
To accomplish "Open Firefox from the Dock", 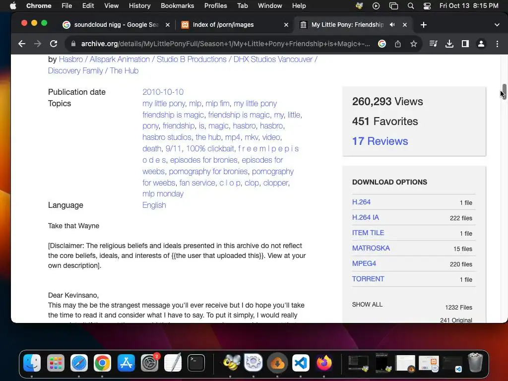I will 324,363.
